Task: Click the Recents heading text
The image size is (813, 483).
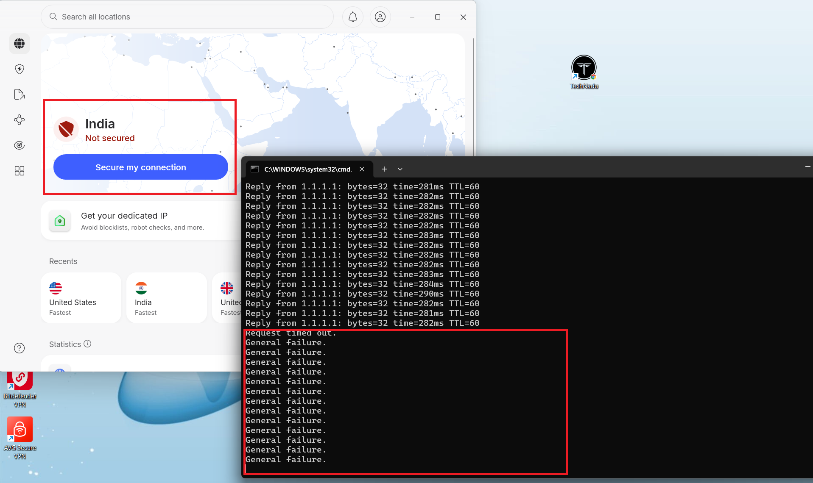Action: [63, 261]
